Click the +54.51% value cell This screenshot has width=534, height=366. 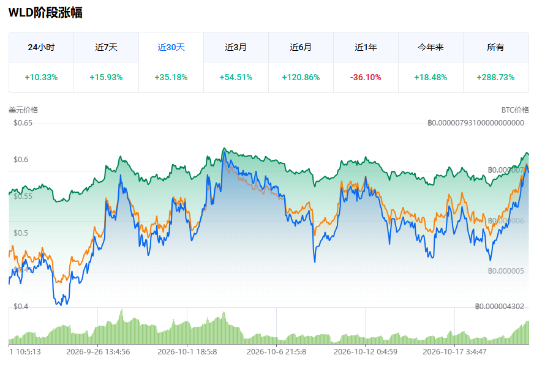coord(236,77)
